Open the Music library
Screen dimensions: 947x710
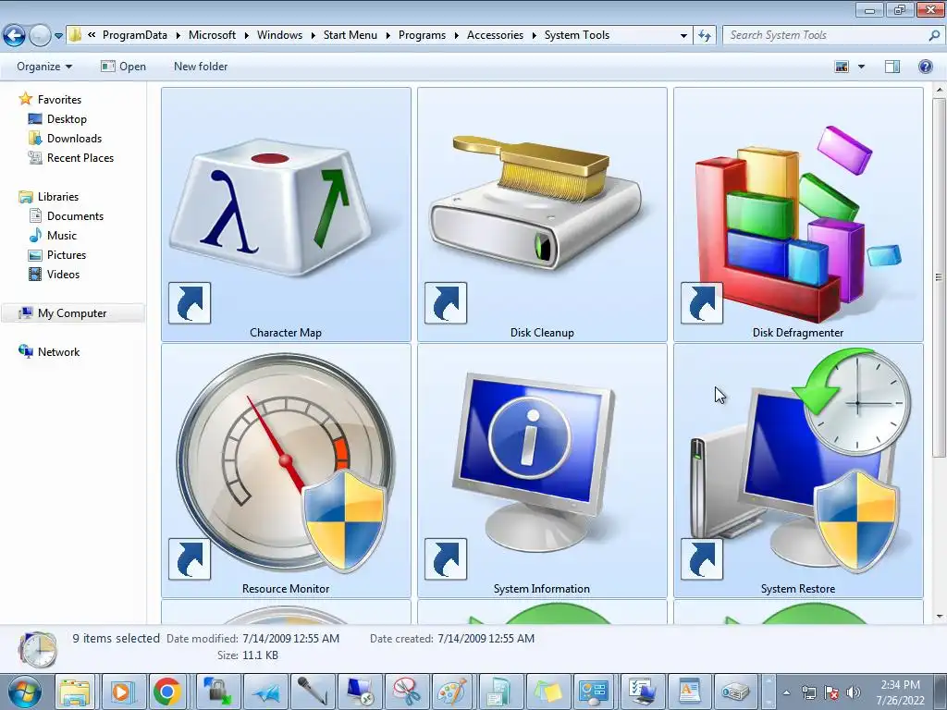tap(62, 235)
